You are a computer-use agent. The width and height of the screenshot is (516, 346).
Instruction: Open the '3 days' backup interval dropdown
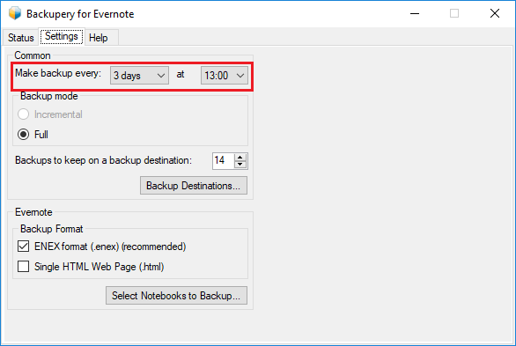coord(139,76)
